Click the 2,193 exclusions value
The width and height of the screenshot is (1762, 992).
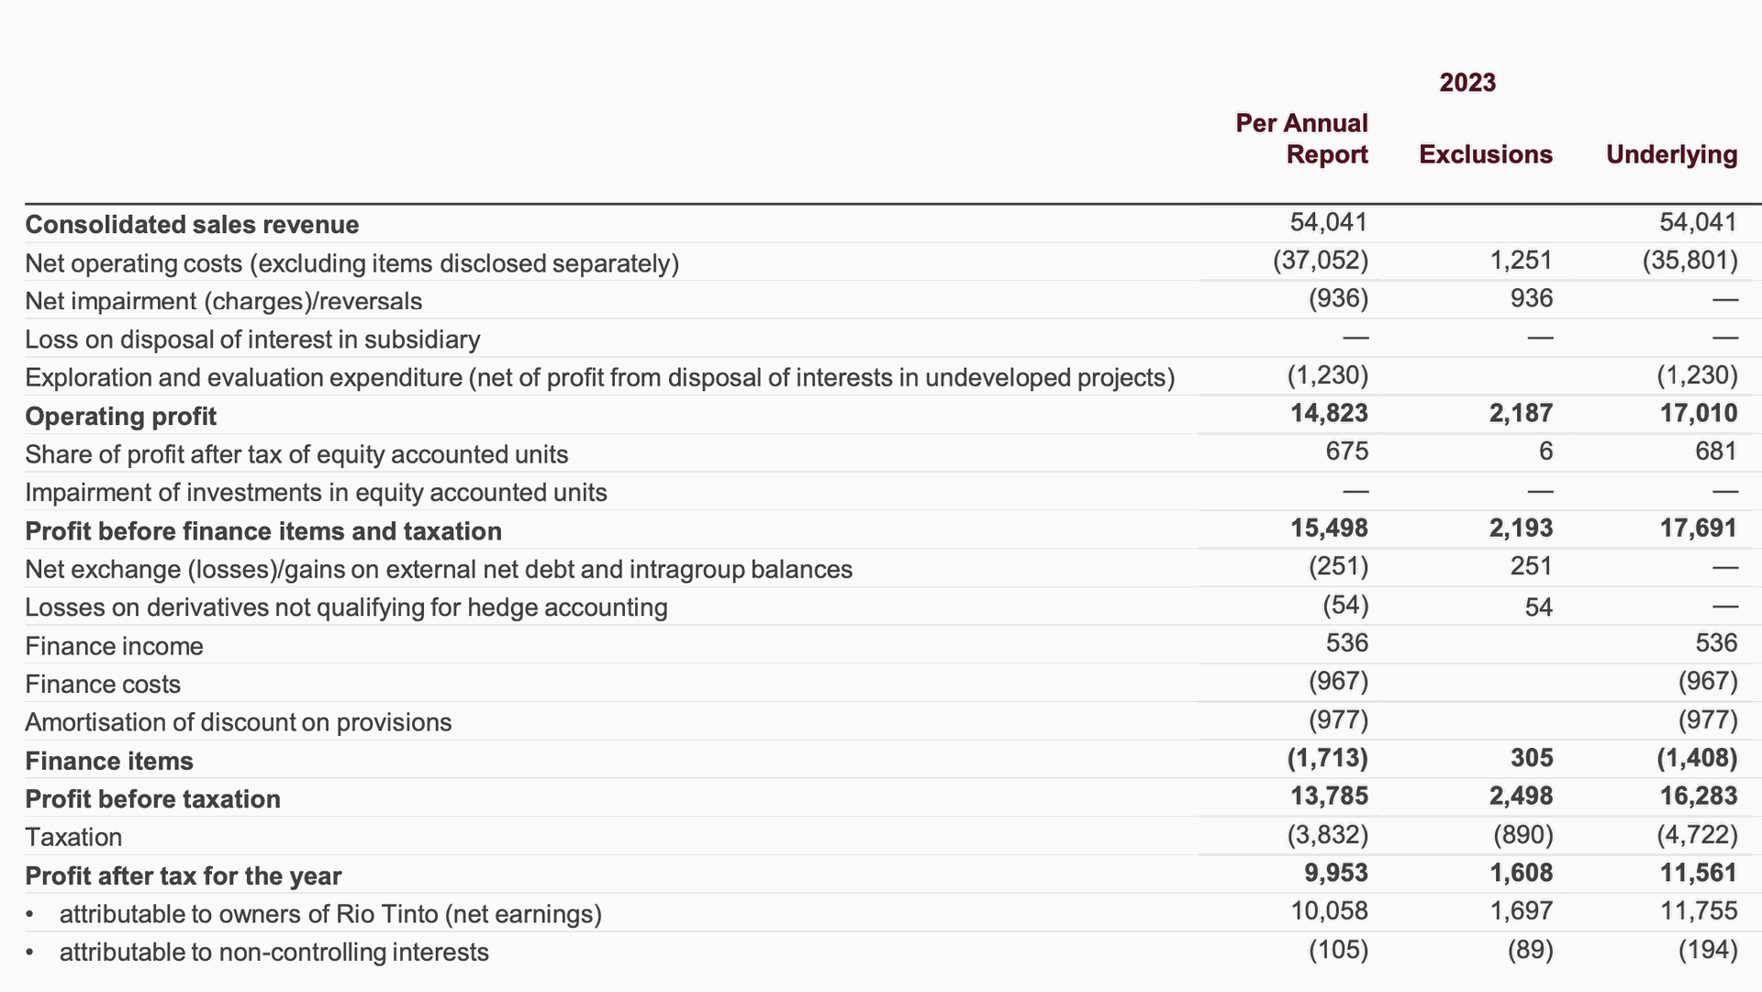pyautogui.click(x=1521, y=529)
